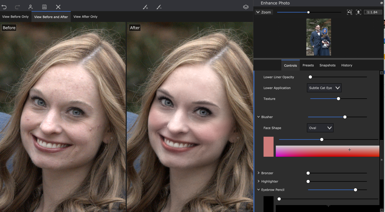Collapse the Zoom section

point(258,12)
